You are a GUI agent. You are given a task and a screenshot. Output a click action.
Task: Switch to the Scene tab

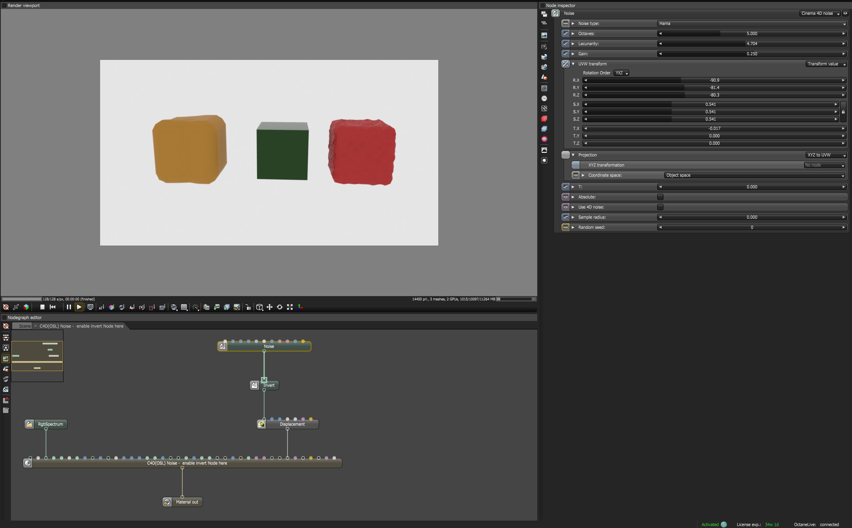25,326
